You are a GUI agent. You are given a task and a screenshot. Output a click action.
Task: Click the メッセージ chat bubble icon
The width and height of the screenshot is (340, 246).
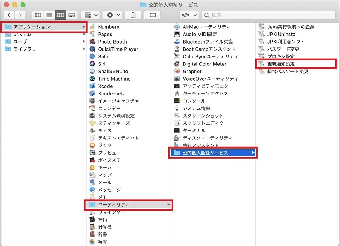pos(92,190)
